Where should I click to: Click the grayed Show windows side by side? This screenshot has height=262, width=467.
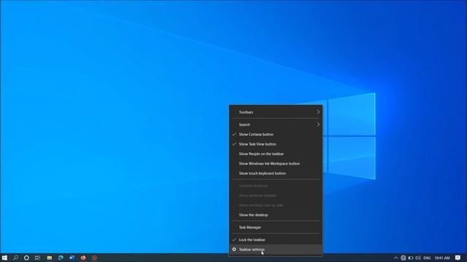click(x=276, y=205)
